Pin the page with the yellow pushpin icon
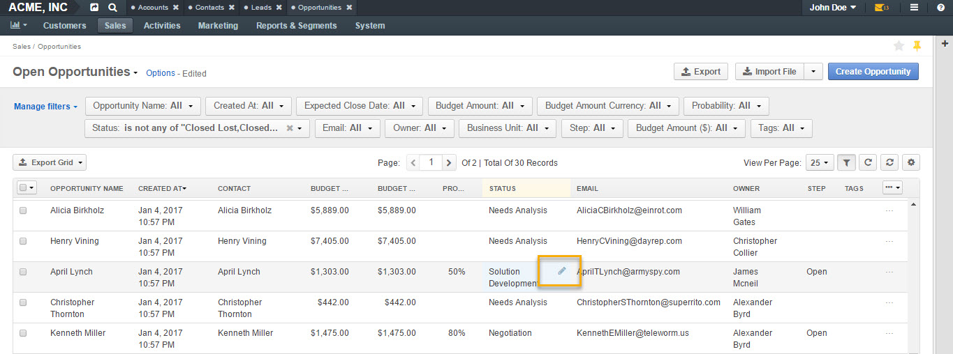This screenshot has height=354, width=953. (917, 46)
